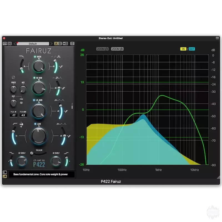Select medium bell shape for LOW band
The height and width of the screenshot is (222, 222).
coord(61,124)
